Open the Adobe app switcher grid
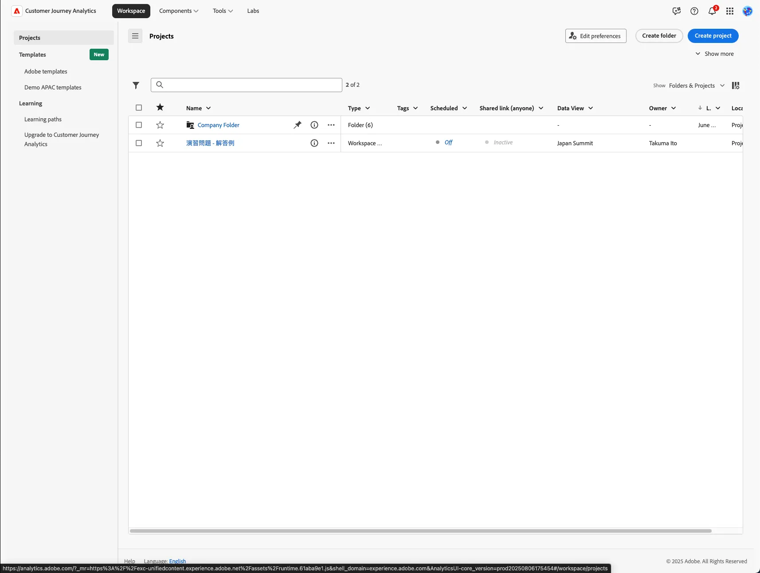The height and width of the screenshot is (573, 760). [730, 11]
